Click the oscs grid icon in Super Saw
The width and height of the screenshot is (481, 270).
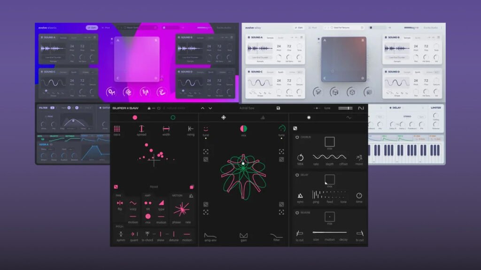117,128
